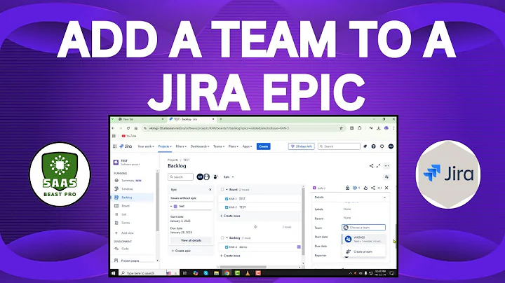Click the top Jira search box
The width and height of the screenshot is (505, 283).
pos(339,146)
